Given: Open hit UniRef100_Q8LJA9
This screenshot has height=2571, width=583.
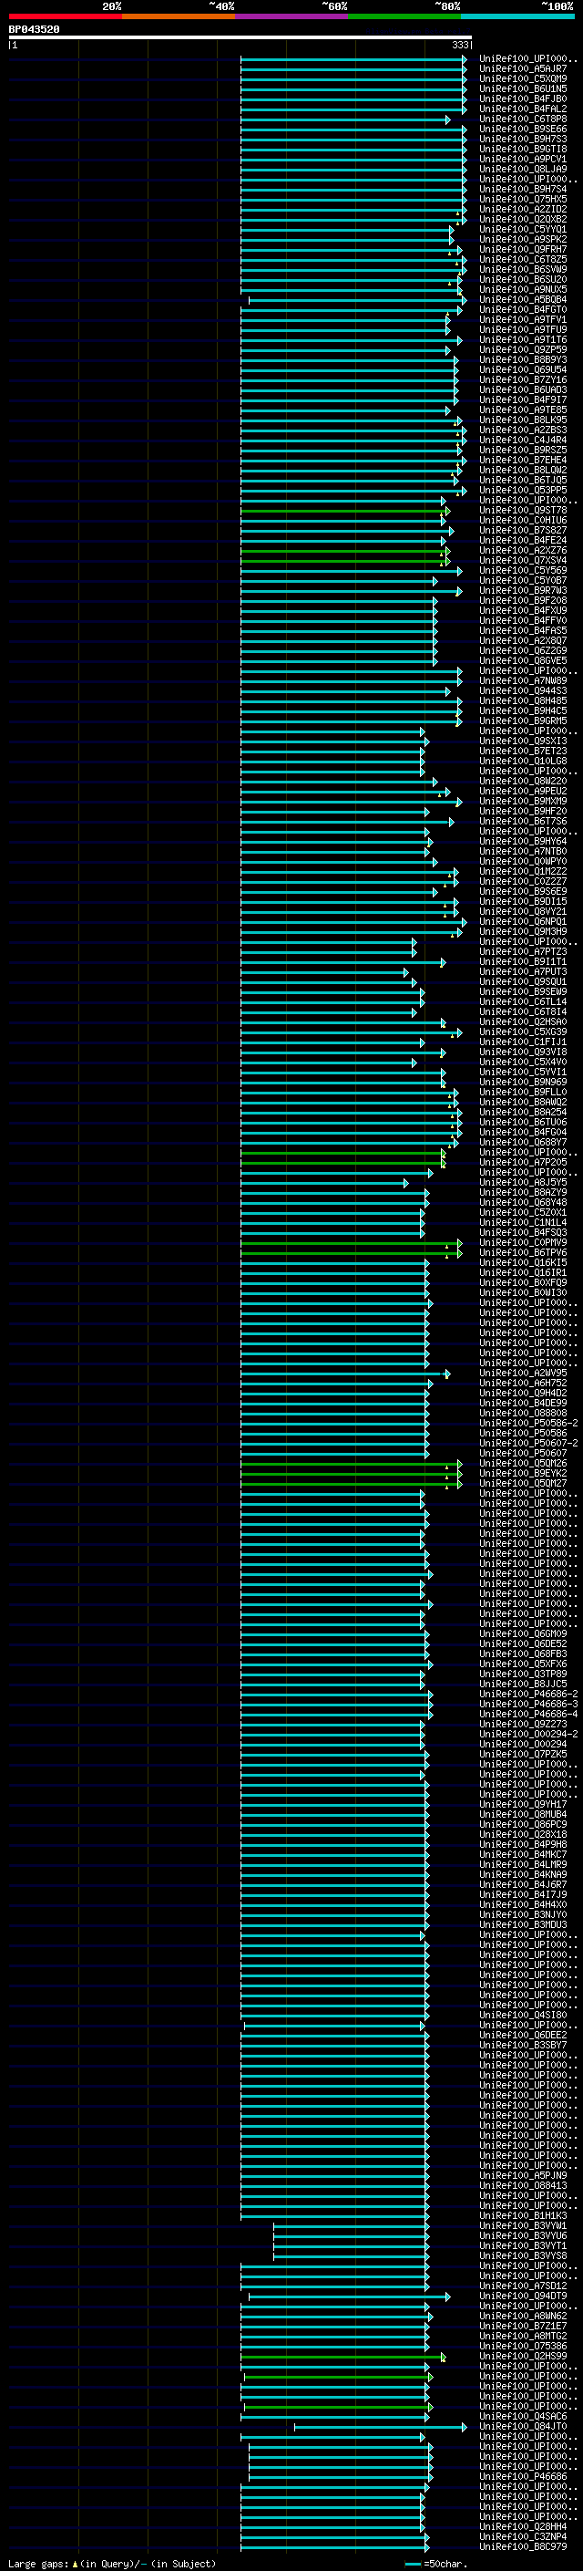Looking at the screenshot, I should [523, 170].
